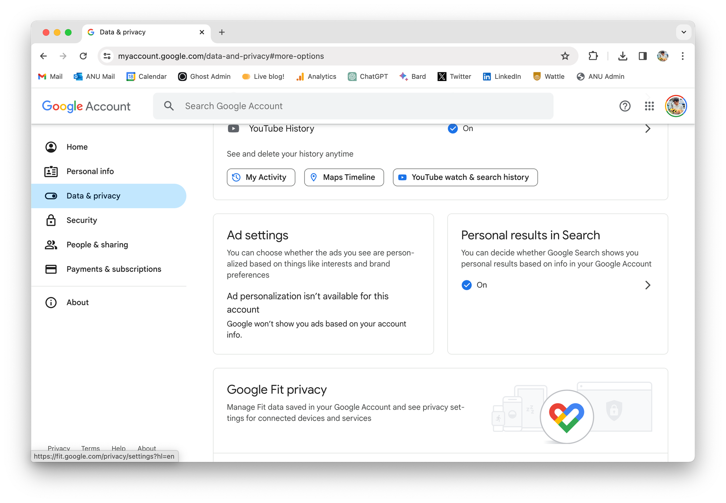Image resolution: width=726 pixels, height=503 pixels.
Task: Open Chrome downloads icon
Action: pos(623,56)
